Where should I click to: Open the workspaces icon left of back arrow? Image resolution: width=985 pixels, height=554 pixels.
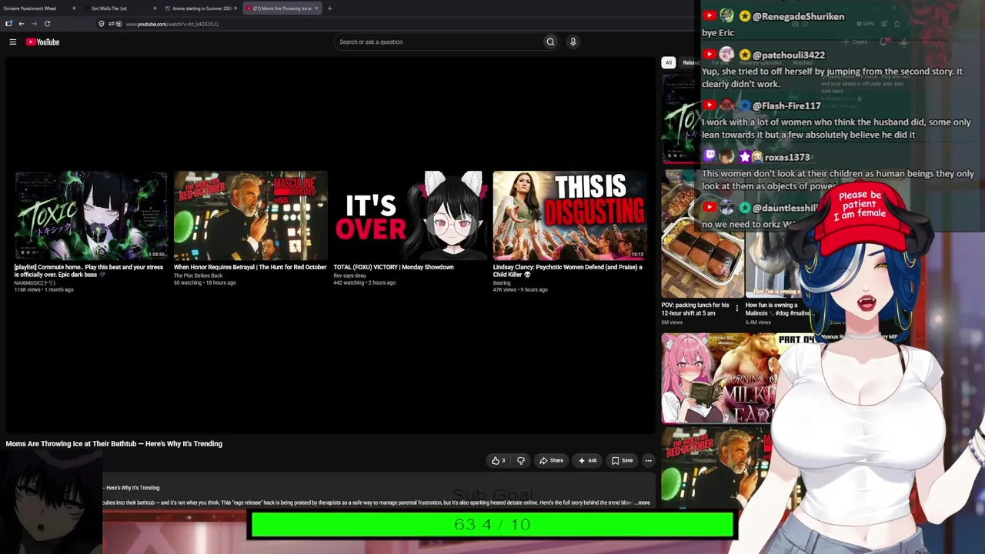pyautogui.click(x=8, y=24)
